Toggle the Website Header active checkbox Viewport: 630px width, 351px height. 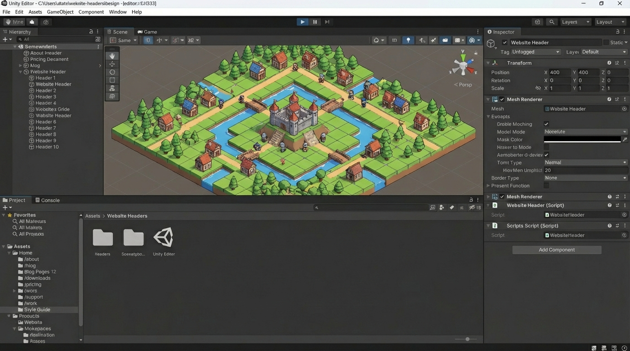pyautogui.click(x=505, y=43)
